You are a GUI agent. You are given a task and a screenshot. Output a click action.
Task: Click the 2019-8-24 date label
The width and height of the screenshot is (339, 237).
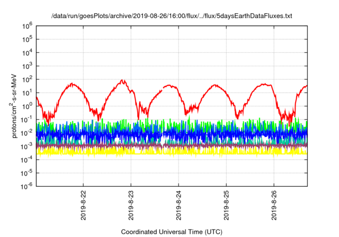(x=179, y=205)
